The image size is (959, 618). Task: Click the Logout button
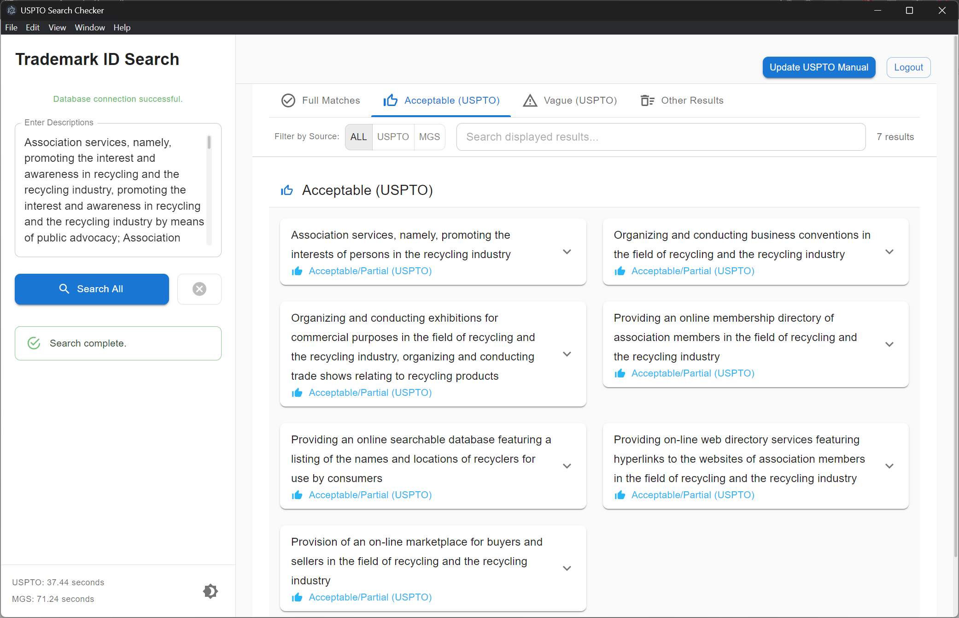coord(908,67)
